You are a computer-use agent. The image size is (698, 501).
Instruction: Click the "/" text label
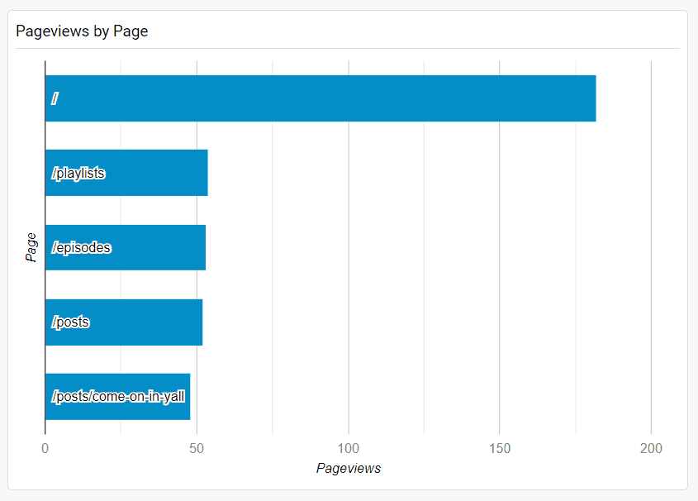[55, 98]
